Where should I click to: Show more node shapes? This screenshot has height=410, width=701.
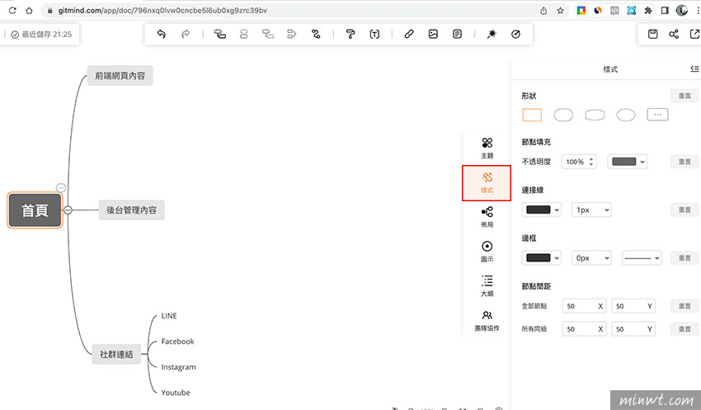click(x=657, y=115)
